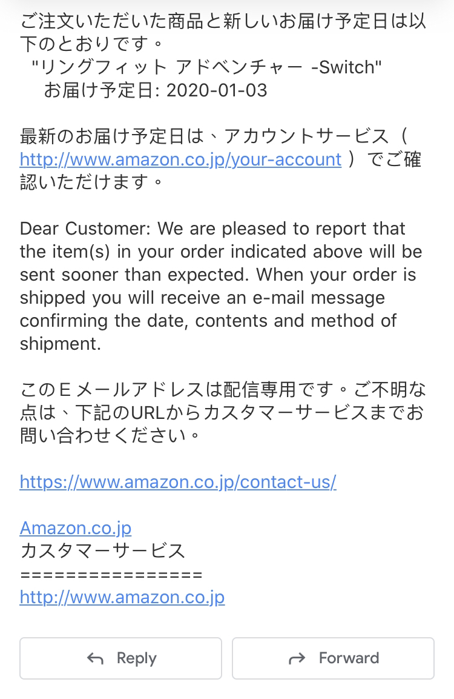Tap the Reply button label
Image resolution: width=454 pixels, height=699 pixels.
[x=137, y=658]
